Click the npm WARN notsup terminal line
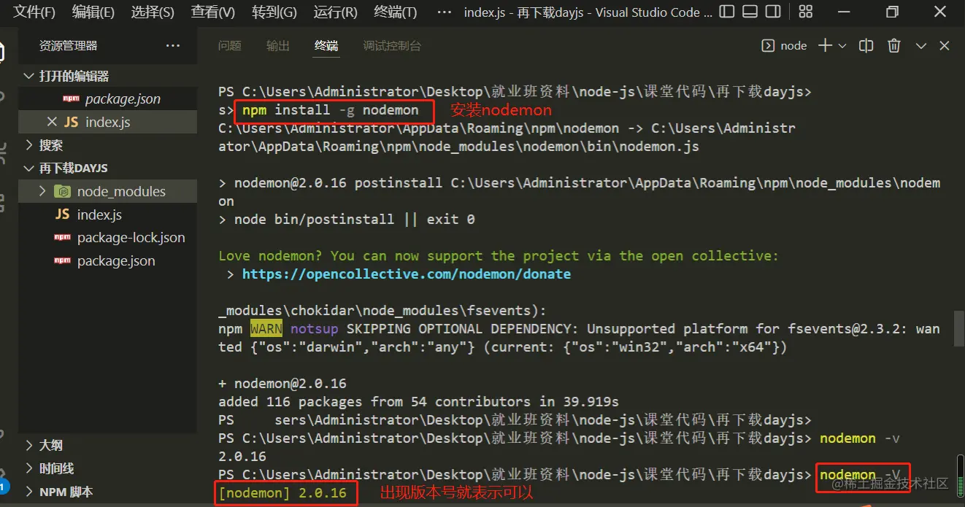This screenshot has height=507, width=965. [x=579, y=329]
